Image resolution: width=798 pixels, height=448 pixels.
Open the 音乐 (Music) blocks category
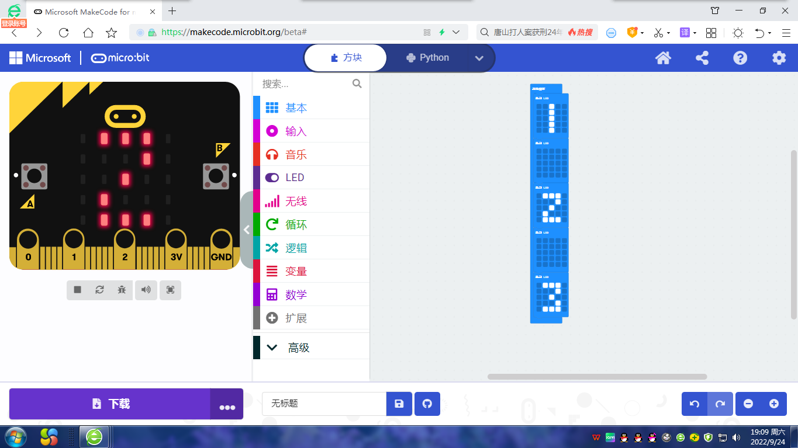(311, 155)
